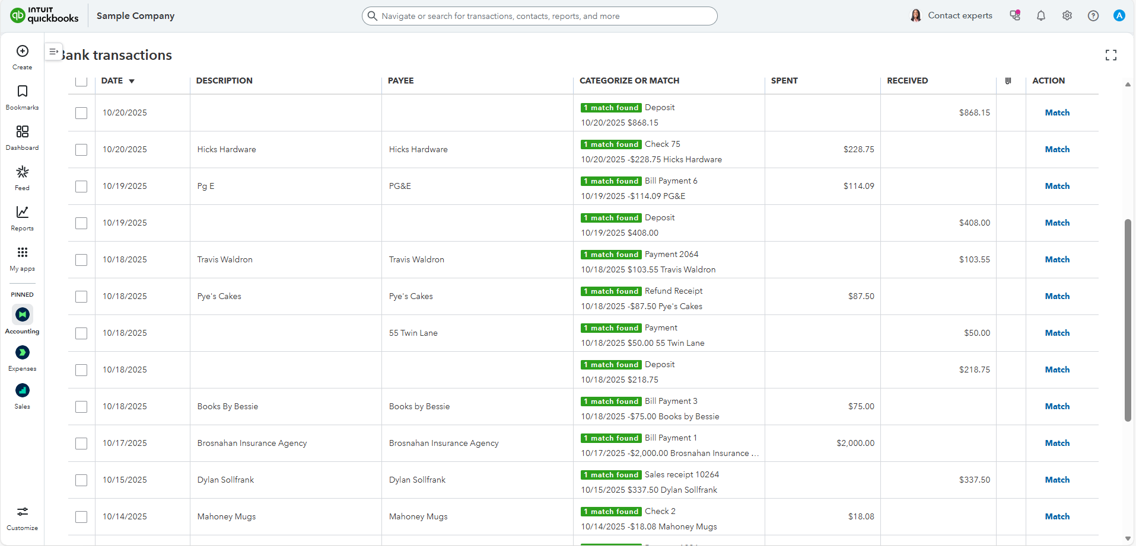This screenshot has width=1136, height=546.
Task: Open the Create menu in sidebar
Action: (x=23, y=52)
